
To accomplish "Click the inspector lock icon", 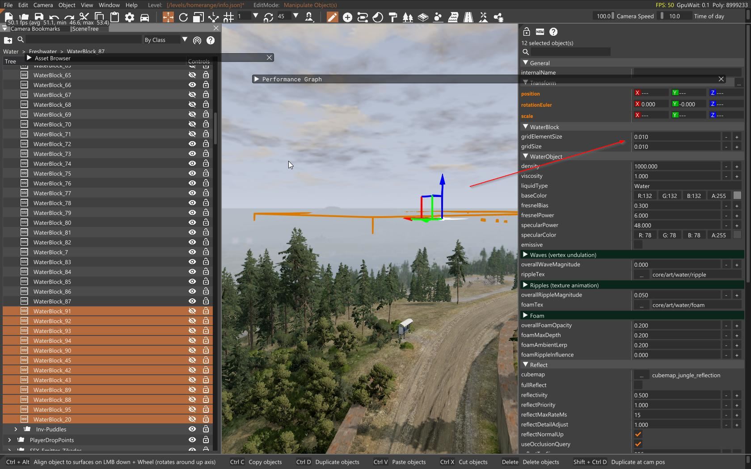I will point(527,32).
